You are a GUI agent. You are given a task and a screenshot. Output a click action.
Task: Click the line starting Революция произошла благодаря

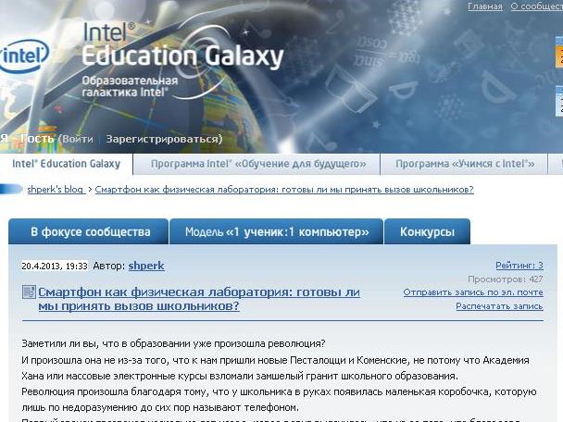(x=279, y=391)
